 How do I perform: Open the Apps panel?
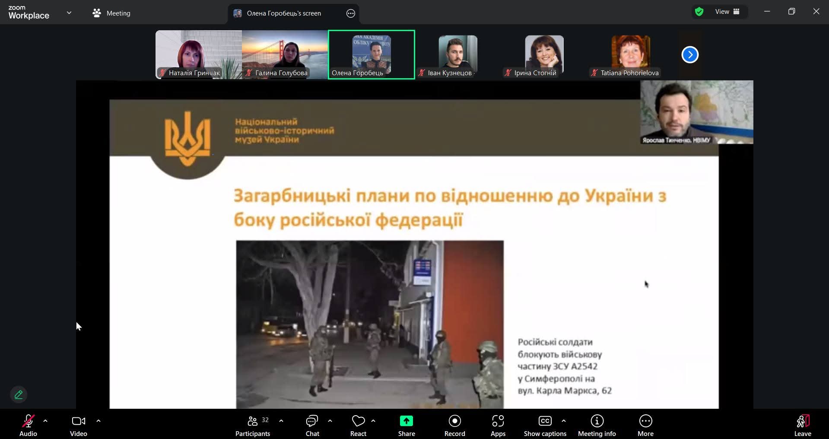click(498, 426)
